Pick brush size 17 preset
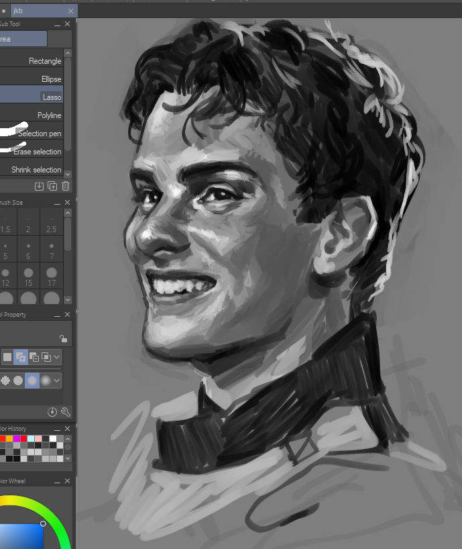Image resolution: width=462 pixels, height=549 pixels. (52, 276)
